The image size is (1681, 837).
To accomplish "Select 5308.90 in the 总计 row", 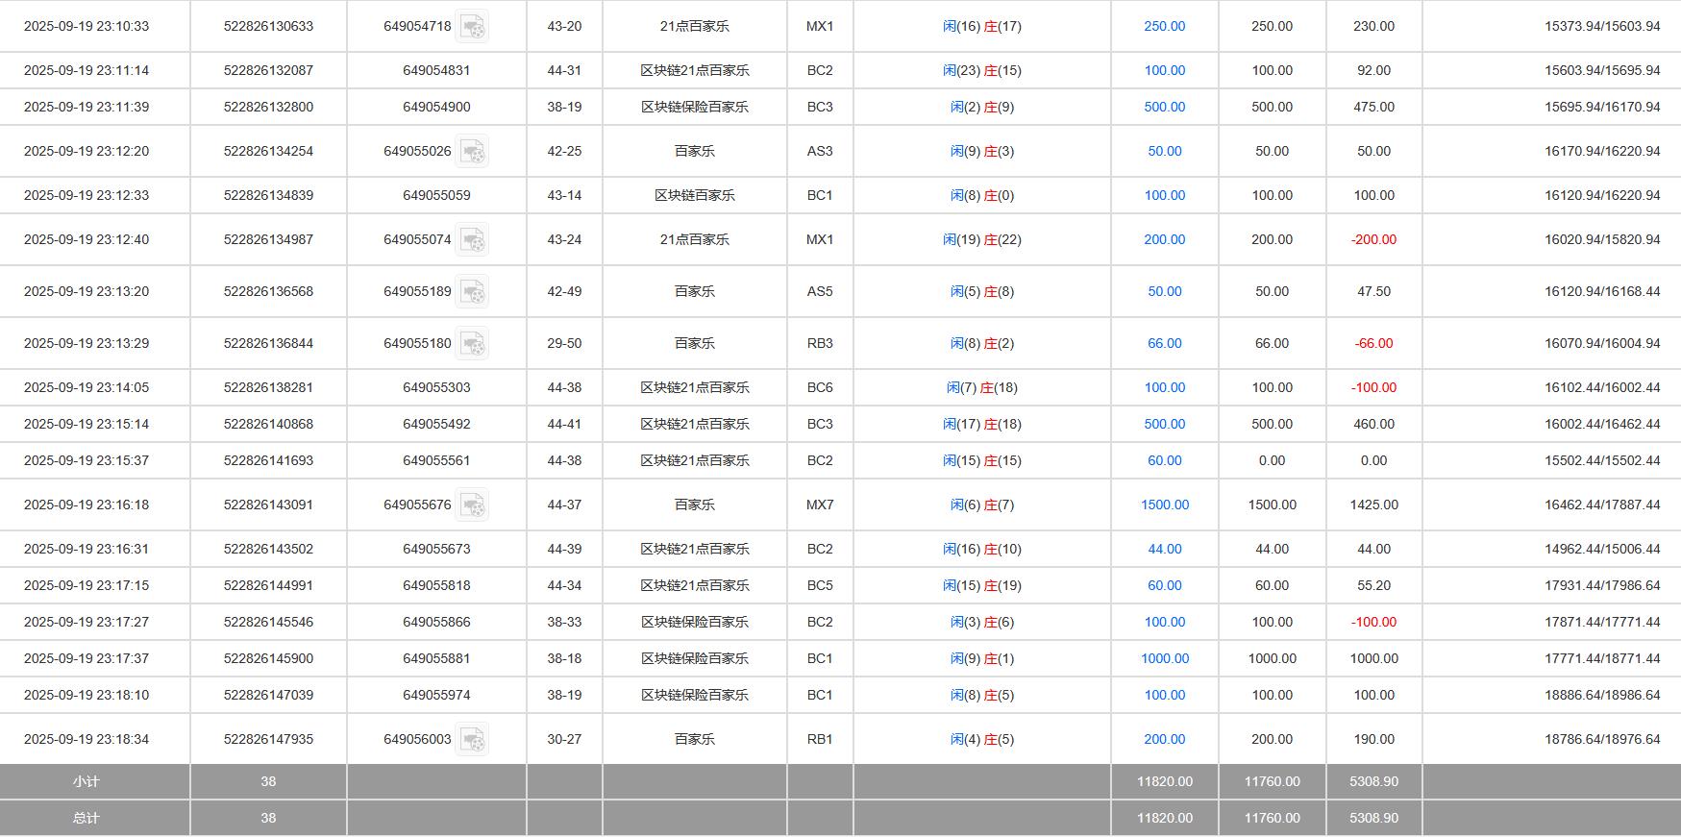I will [1373, 818].
